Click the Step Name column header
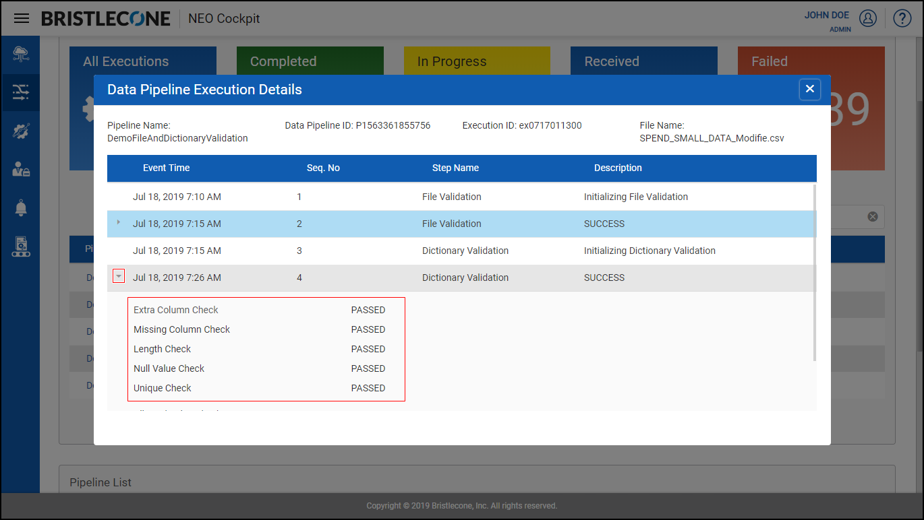This screenshot has height=520, width=924. click(x=455, y=168)
